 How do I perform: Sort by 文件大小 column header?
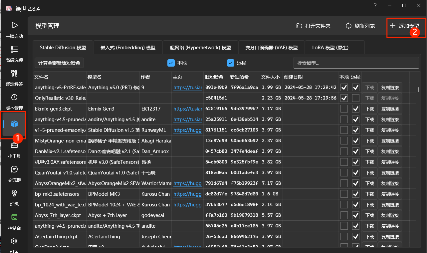pos(271,77)
